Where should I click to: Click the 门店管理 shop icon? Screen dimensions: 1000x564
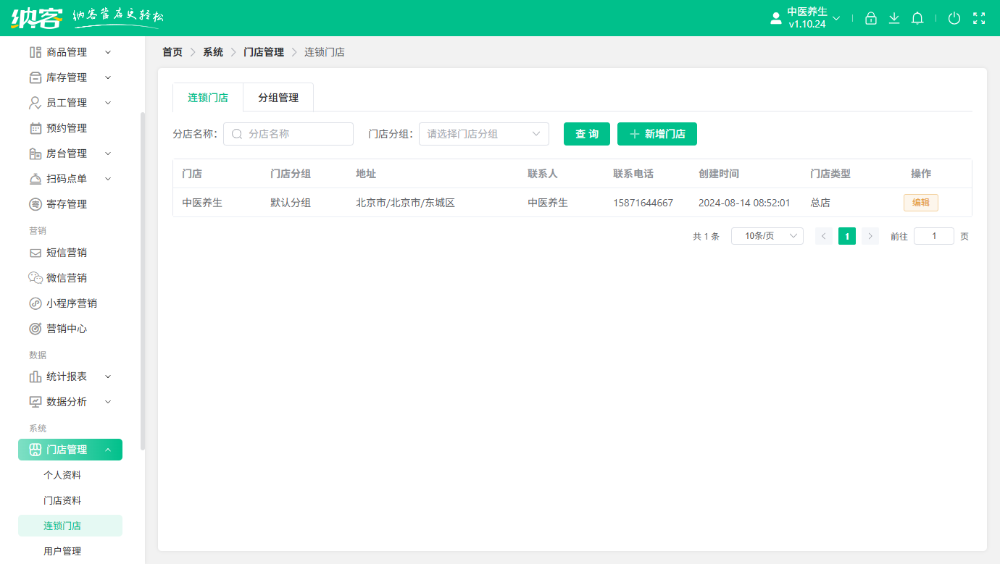click(35, 450)
